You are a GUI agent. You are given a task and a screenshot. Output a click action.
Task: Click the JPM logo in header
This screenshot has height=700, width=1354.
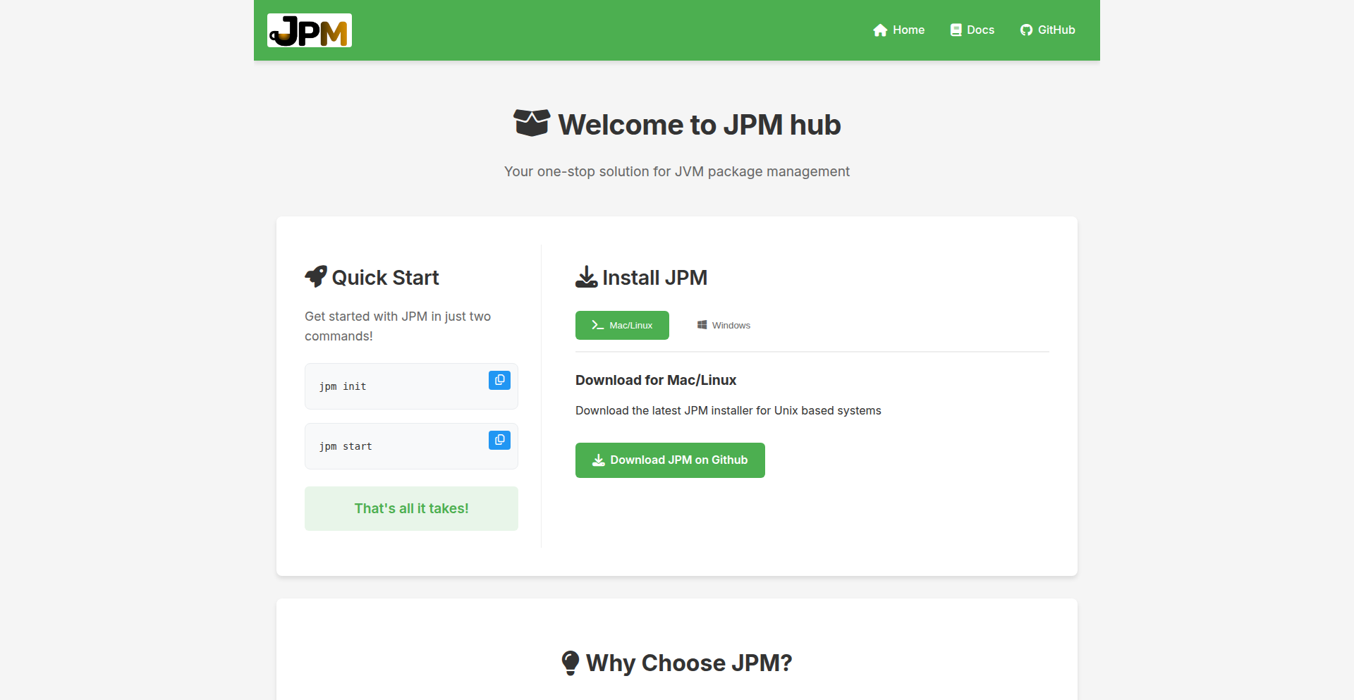(310, 30)
